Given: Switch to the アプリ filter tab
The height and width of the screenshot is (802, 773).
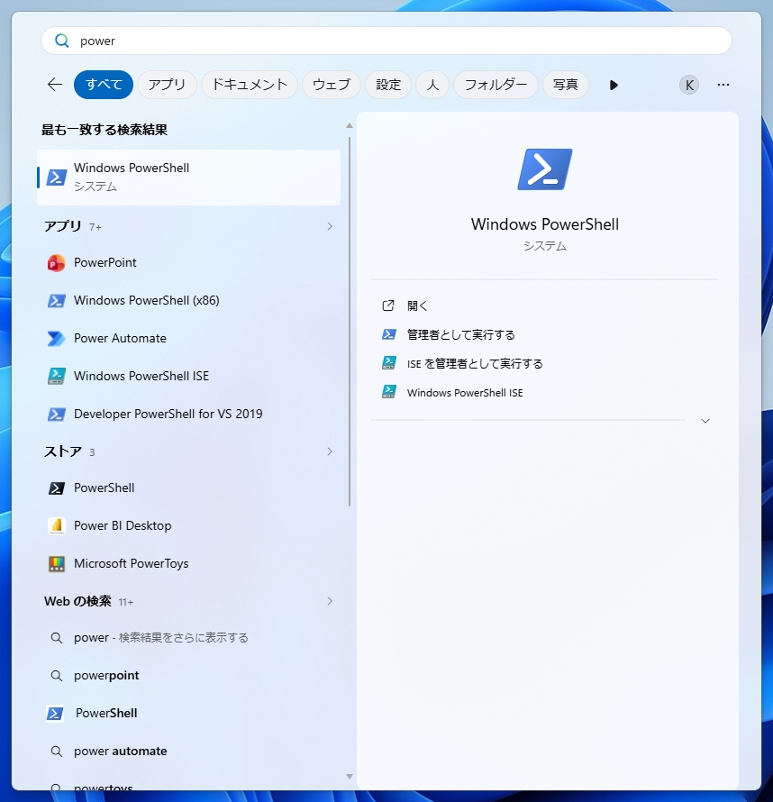Looking at the screenshot, I should 167,85.
